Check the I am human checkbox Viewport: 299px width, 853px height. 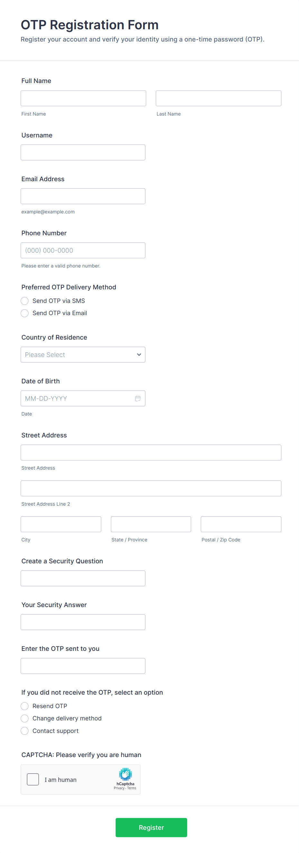[33, 780]
